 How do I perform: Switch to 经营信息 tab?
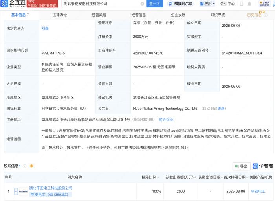(x=139, y=15)
